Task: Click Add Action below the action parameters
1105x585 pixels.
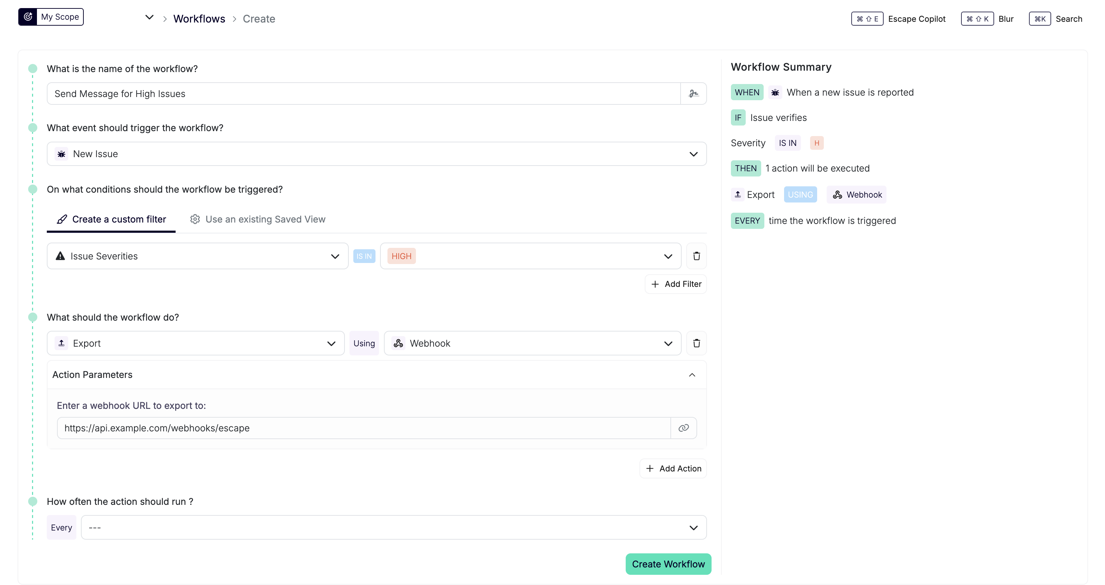Action: pyautogui.click(x=673, y=468)
